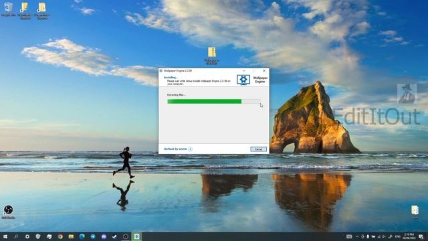428x241 pixels.
Task: Open Steam from the taskbar
Action: 114,236
